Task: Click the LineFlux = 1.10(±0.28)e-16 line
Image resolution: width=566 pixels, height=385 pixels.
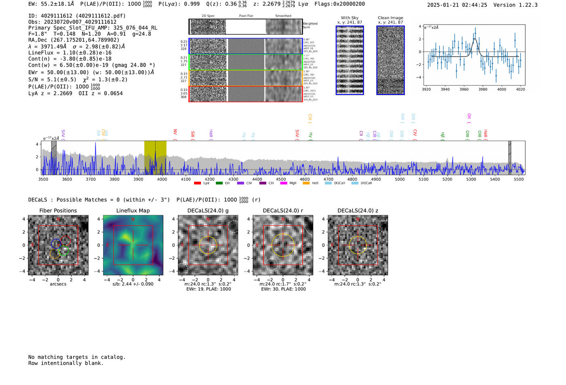Action: point(70,53)
